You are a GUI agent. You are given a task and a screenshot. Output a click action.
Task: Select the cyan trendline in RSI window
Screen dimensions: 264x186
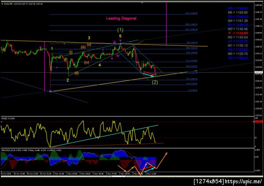pos(104,136)
